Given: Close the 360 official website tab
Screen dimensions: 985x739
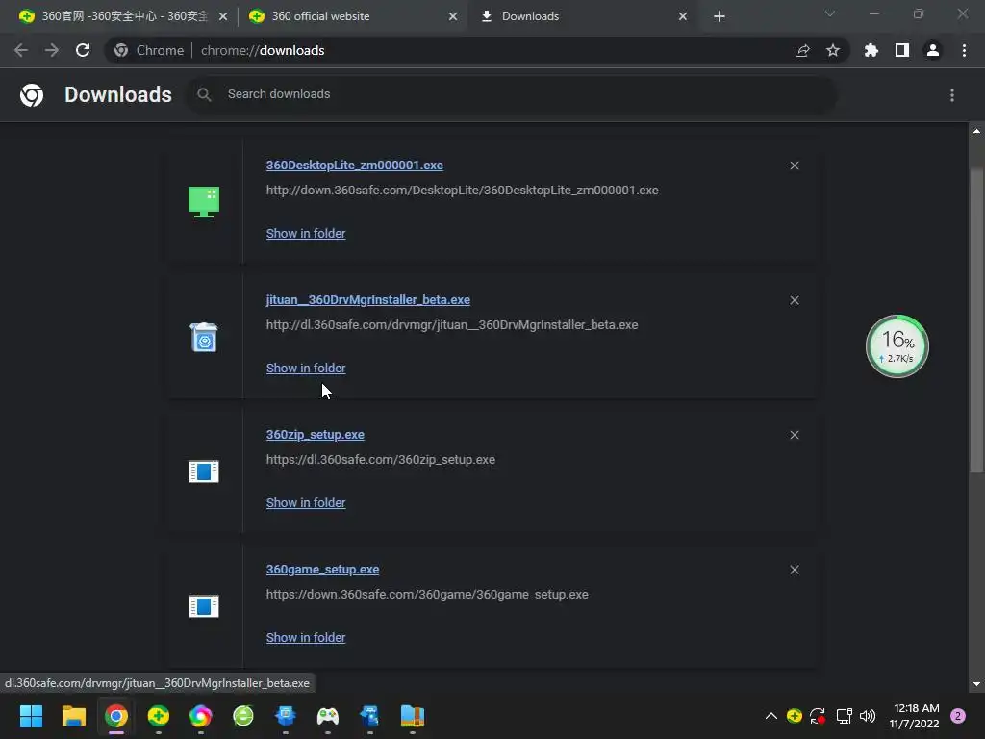Looking at the screenshot, I should [x=453, y=17].
